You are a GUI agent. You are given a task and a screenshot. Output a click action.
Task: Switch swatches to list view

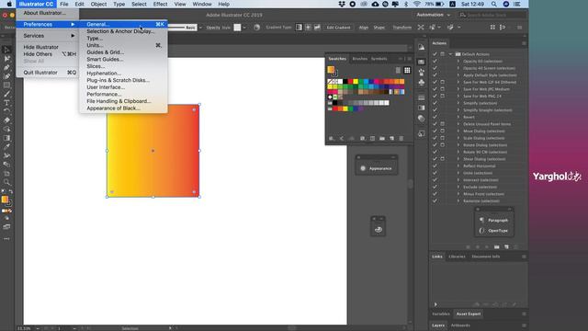pyautogui.click(x=398, y=70)
